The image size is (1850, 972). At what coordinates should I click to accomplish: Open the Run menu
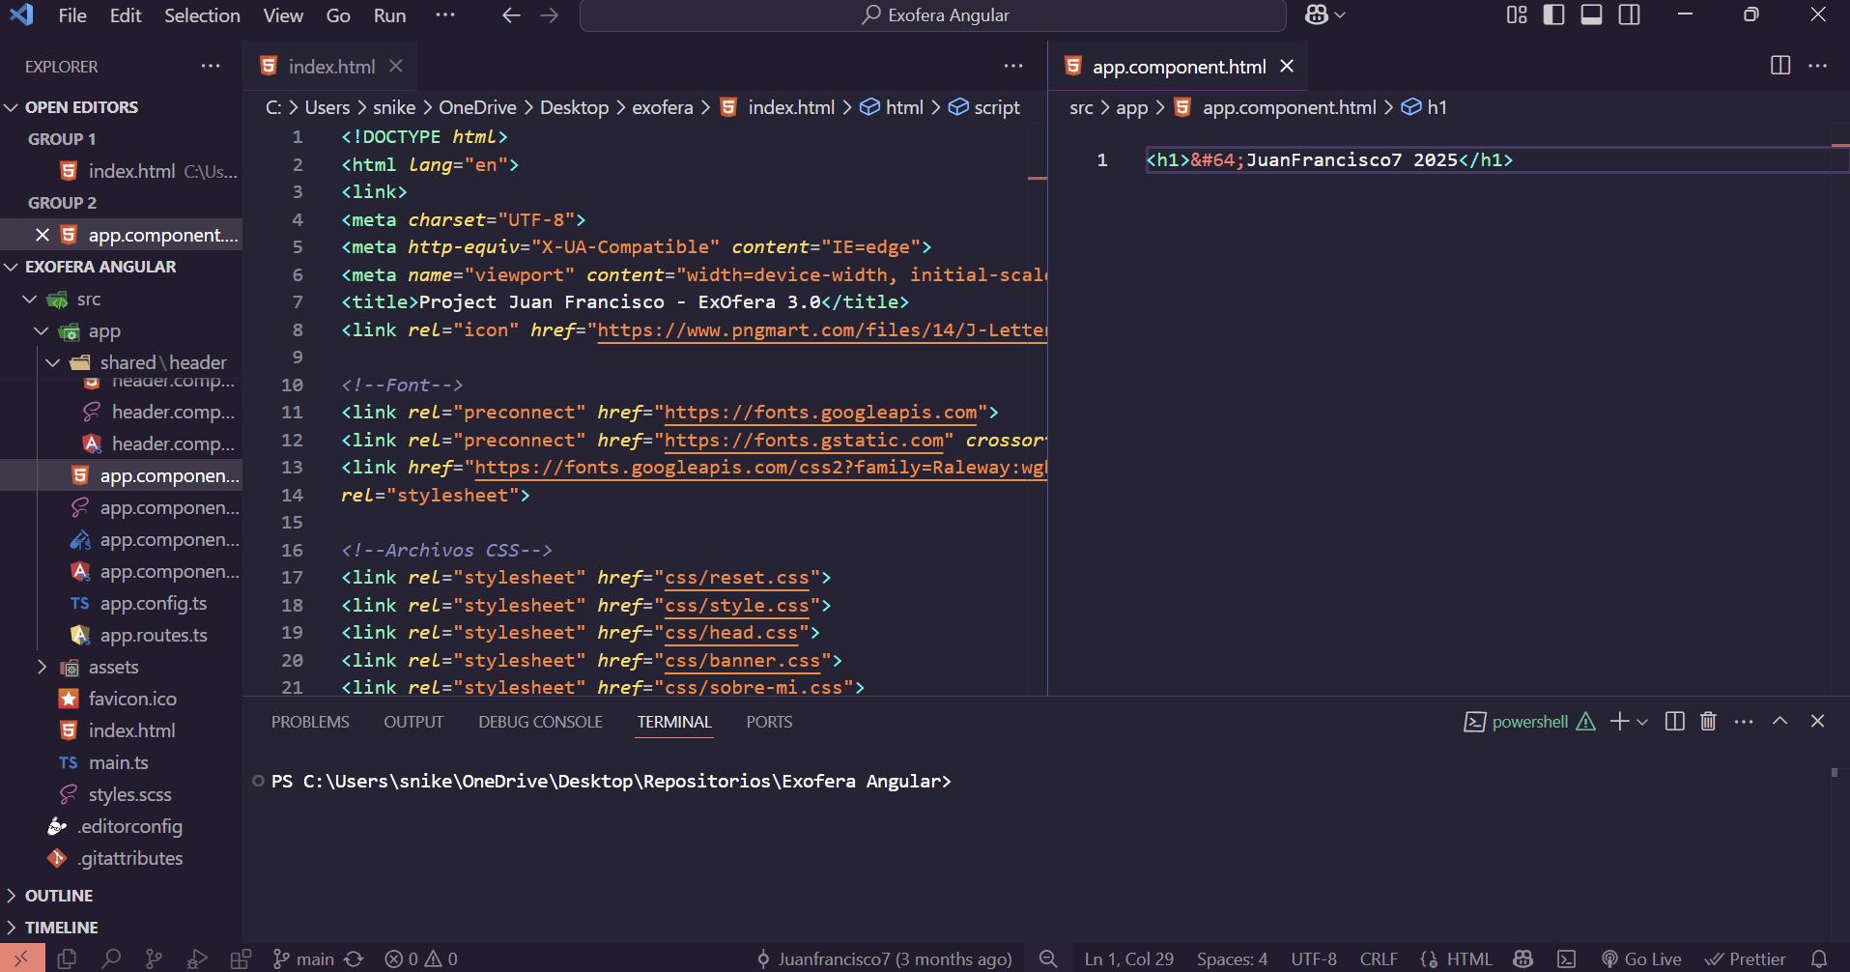point(390,15)
